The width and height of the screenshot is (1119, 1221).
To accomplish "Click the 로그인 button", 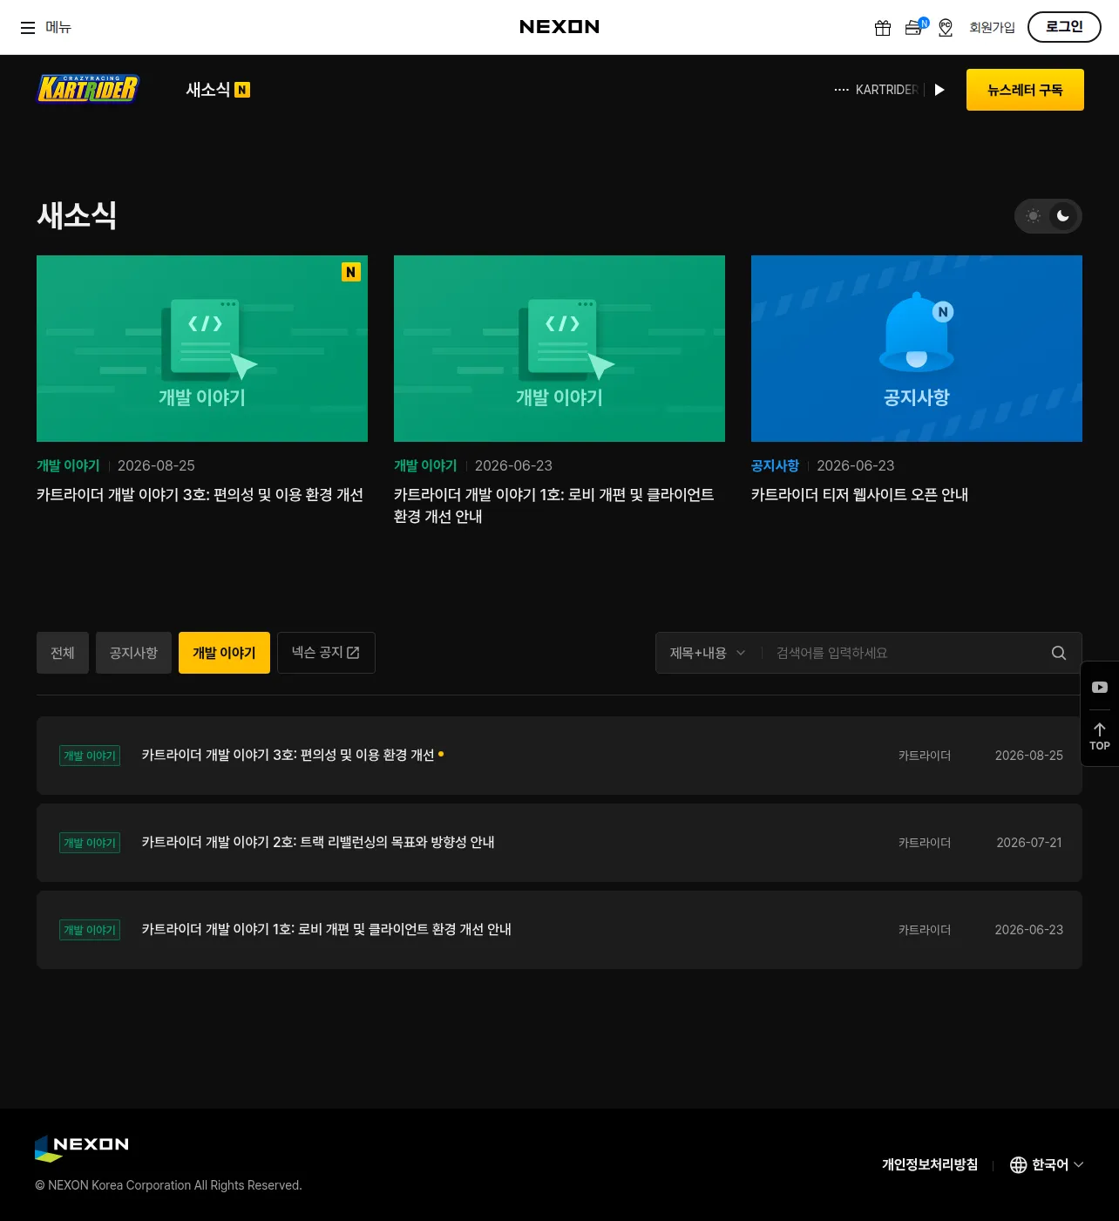I will pos(1064,27).
